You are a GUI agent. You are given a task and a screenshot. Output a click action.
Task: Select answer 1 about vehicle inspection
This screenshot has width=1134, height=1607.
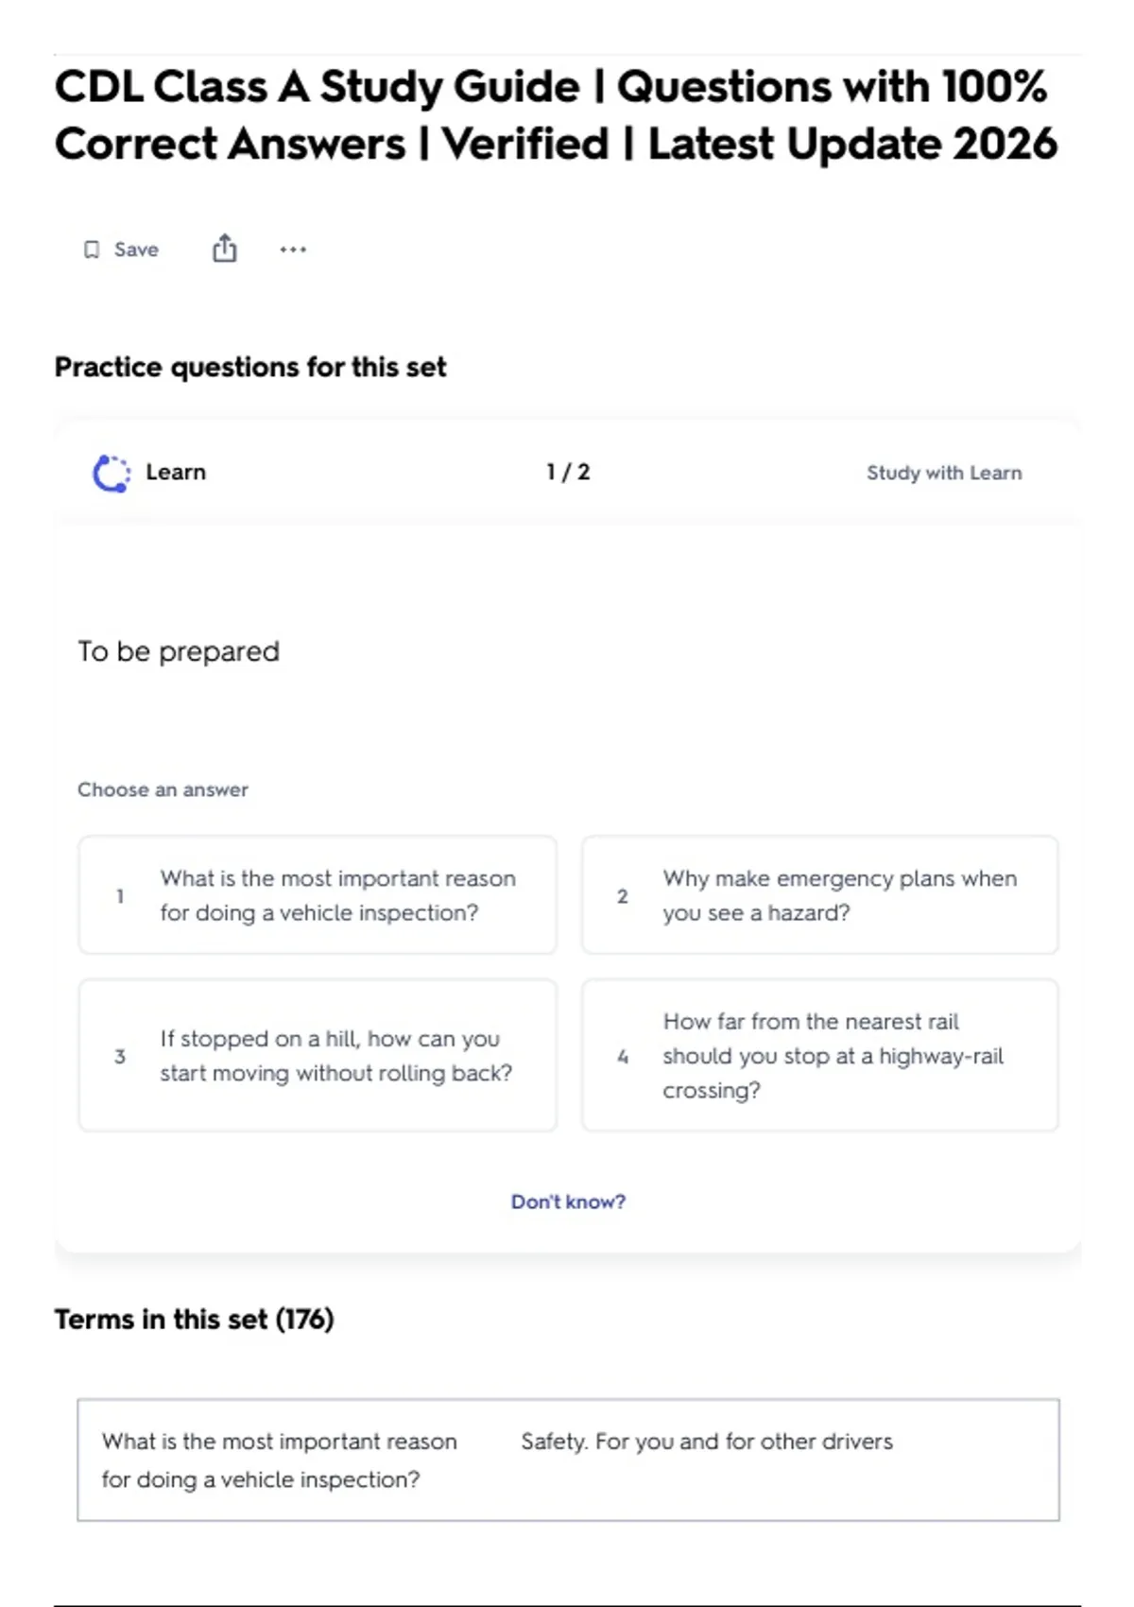point(318,895)
